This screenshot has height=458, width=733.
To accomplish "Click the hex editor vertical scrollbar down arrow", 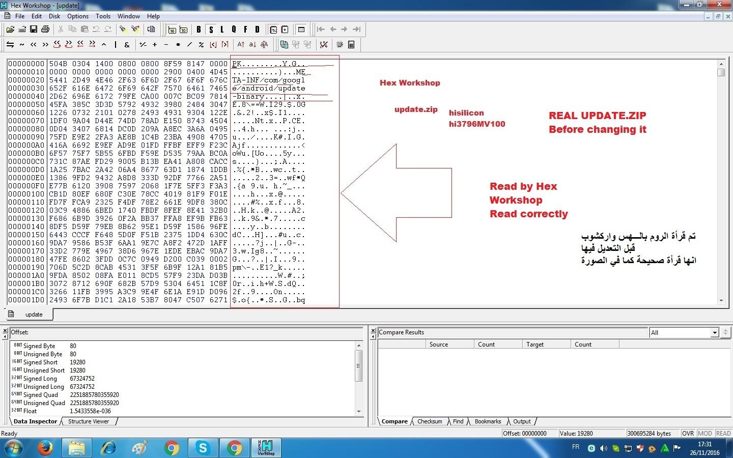I will point(721,301).
